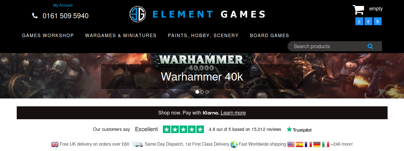The width and height of the screenshot is (404, 151).
Task: Switch currency to dollars ($)
Action: tap(377, 21)
